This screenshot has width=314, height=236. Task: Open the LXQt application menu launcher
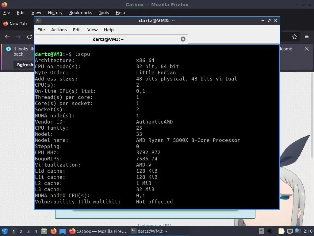tap(5, 231)
